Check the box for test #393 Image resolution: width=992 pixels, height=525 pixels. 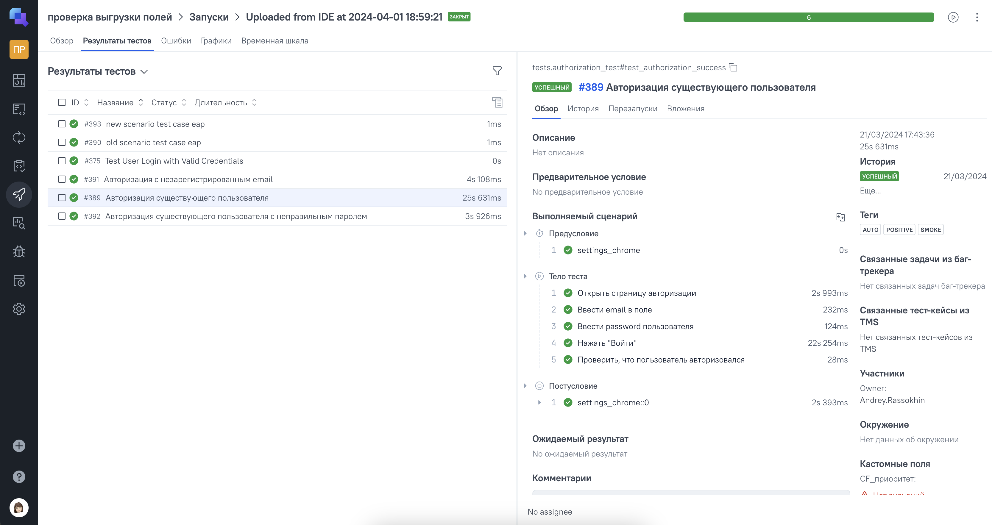click(x=62, y=124)
